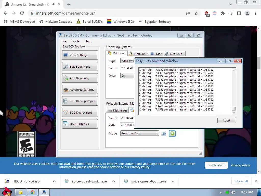Select the Disk Image tab
The height and width of the screenshot is (196, 261).
(117, 110)
